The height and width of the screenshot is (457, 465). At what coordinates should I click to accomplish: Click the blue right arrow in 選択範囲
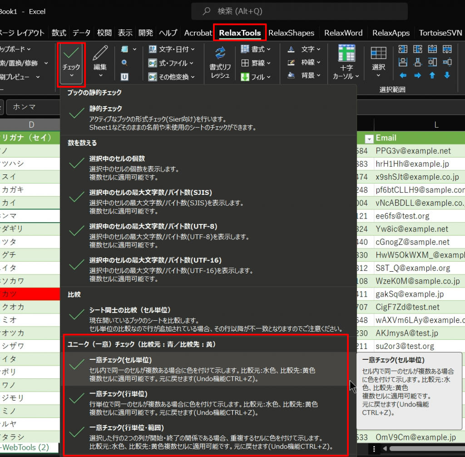[x=418, y=75]
